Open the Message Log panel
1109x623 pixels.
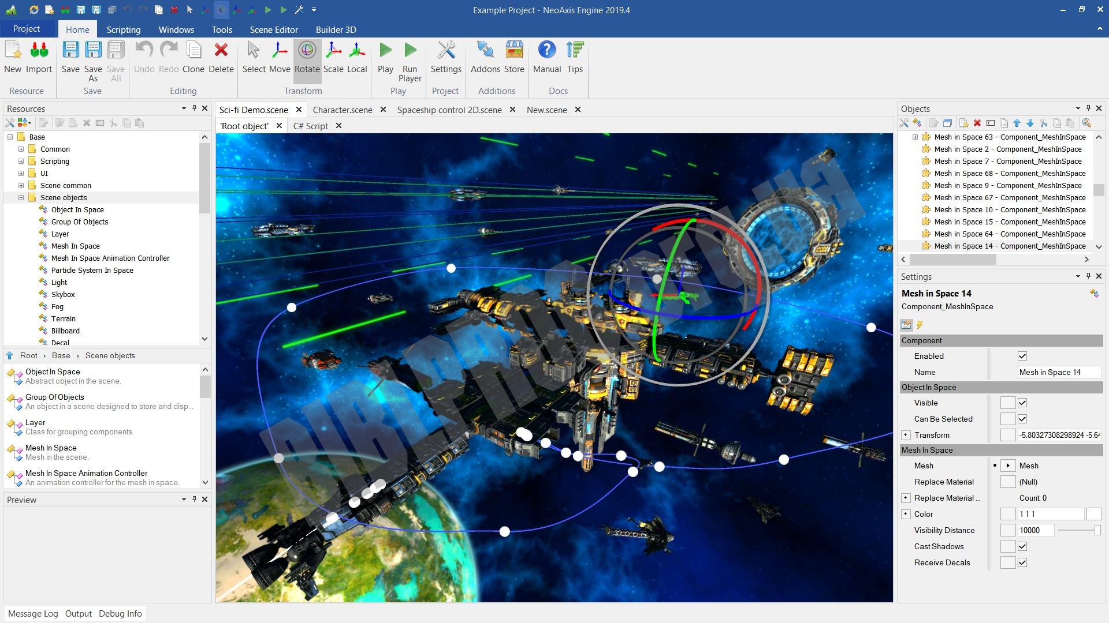point(33,614)
